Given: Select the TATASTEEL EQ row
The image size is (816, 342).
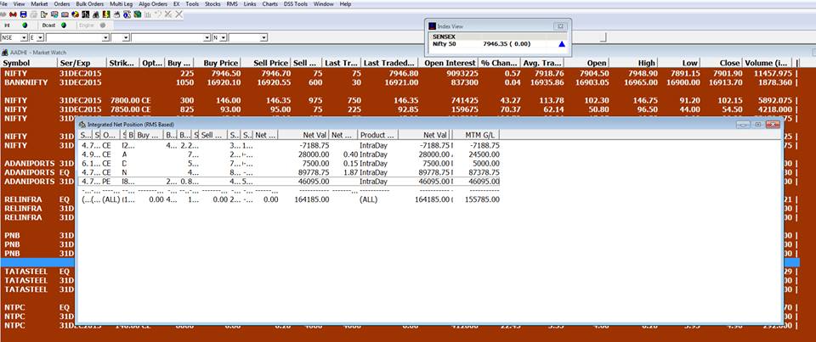Looking at the screenshot, I should coord(37,272).
